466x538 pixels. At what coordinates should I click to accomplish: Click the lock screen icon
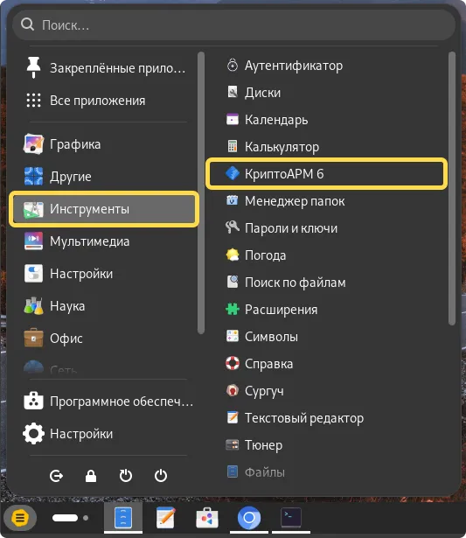pyautogui.click(x=91, y=476)
